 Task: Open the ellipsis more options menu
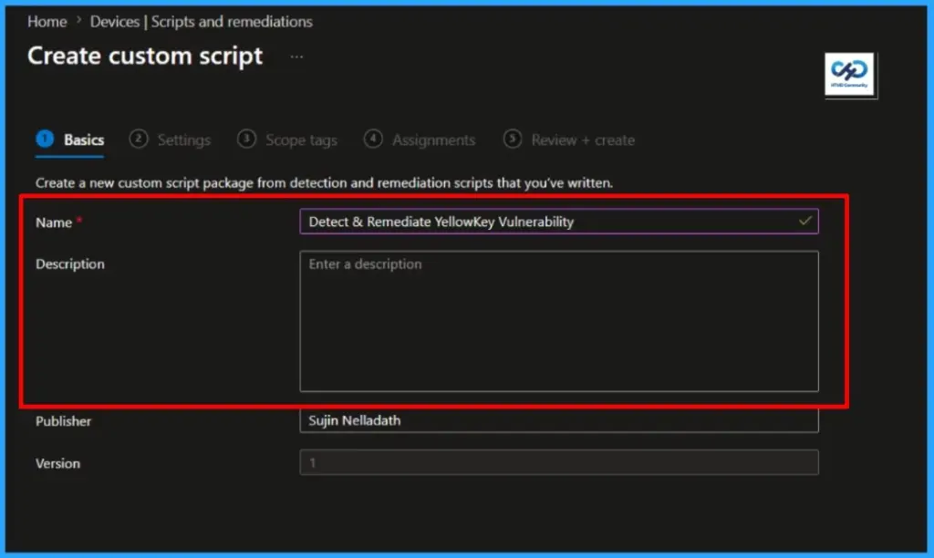coord(296,57)
